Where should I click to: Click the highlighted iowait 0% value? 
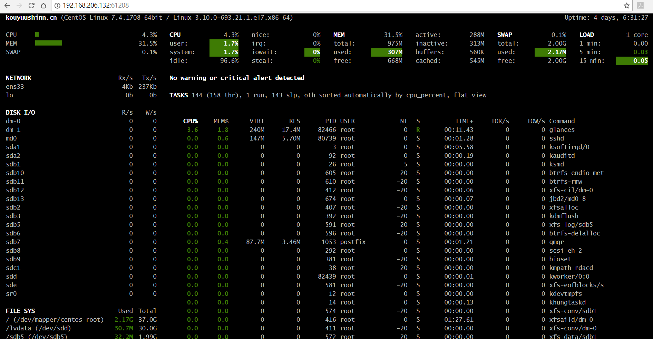(x=312, y=52)
